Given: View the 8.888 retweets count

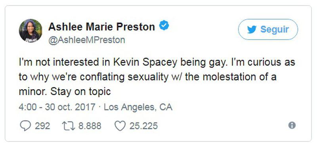Looking at the screenshot, I should (x=90, y=126).
